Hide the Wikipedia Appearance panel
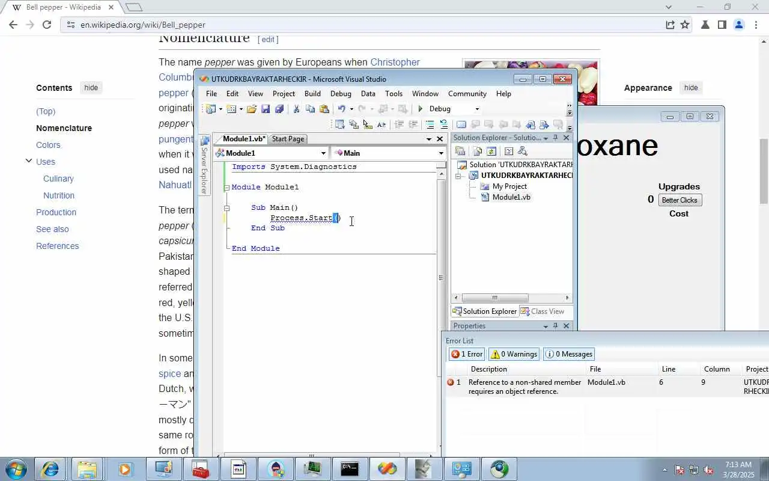The image size is (769, 481). [x=691, y=88]
